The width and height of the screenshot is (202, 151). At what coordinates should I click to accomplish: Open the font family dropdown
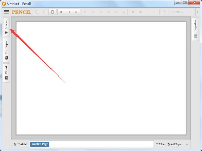pos(181,12)
